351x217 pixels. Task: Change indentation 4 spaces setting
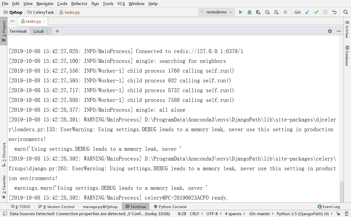click(235, 214)
